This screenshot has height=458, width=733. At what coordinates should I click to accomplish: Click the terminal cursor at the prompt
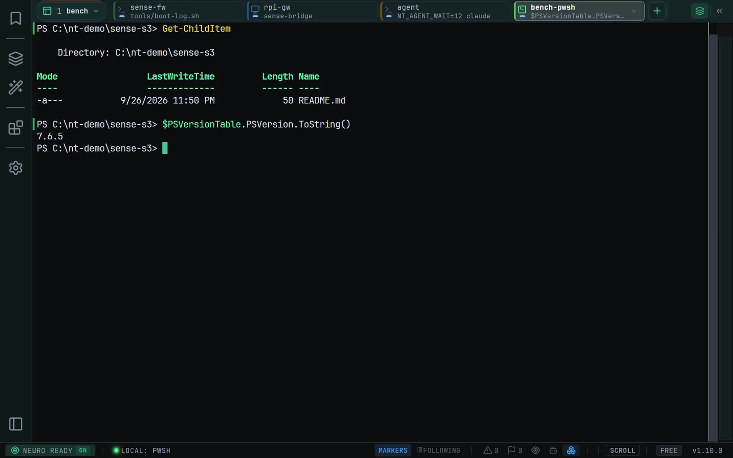[x=165, y=148]
